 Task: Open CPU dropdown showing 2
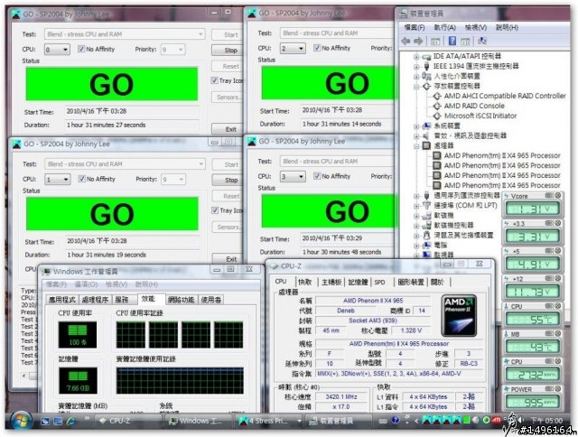click(x=293, y=48)
